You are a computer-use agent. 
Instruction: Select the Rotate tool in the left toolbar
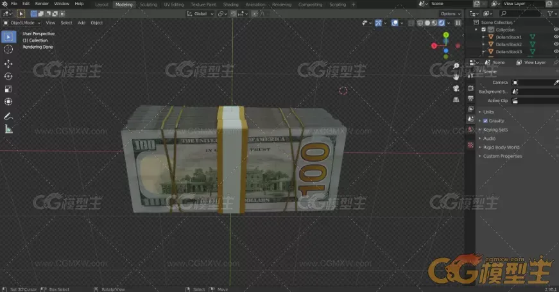click(8, 76)
